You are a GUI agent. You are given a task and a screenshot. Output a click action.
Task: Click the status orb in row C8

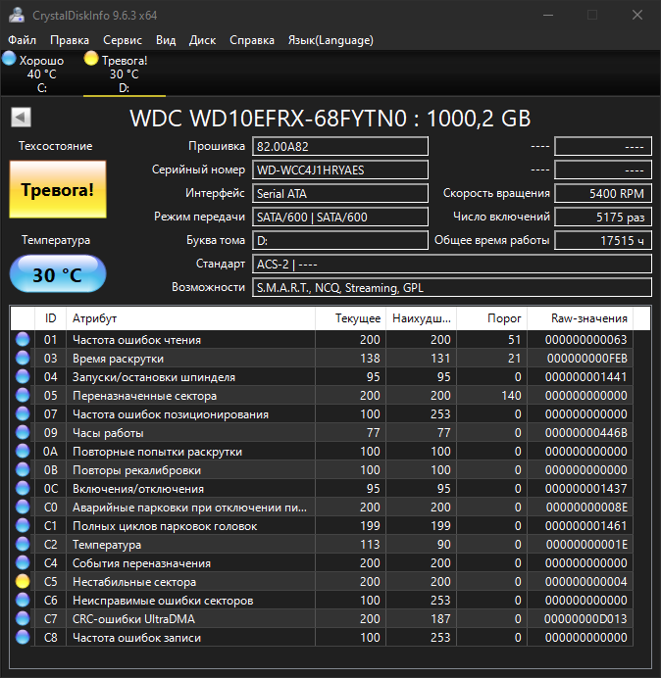[x=23, y=638]
